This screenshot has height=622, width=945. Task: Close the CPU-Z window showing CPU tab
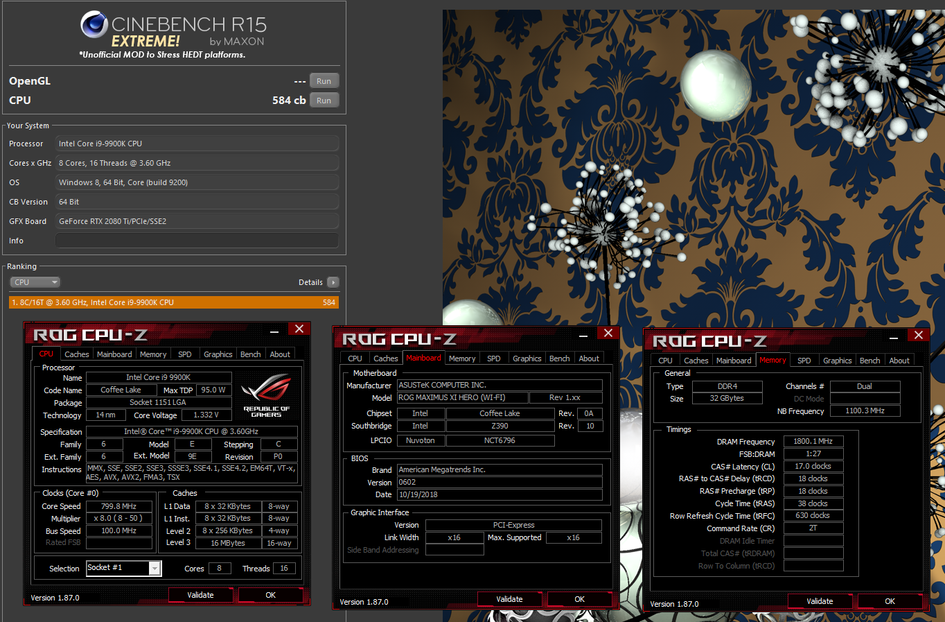(x=299, y=329)
